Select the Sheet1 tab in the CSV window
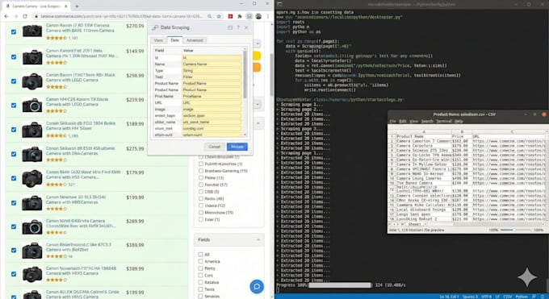This screenshot has width=549, height=299. pos(414,224)
